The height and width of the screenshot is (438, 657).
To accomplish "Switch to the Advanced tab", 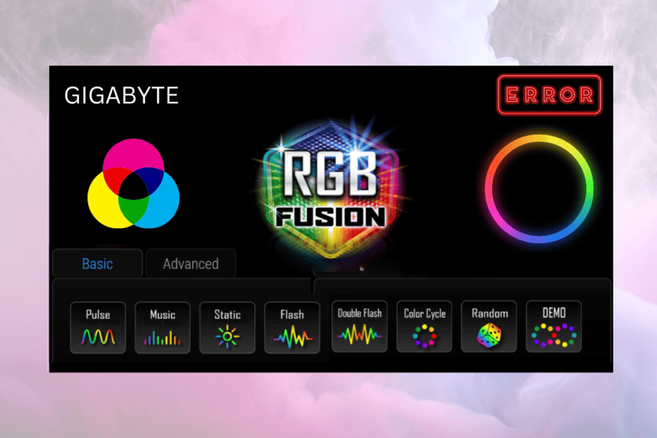I will click(191, 263).
